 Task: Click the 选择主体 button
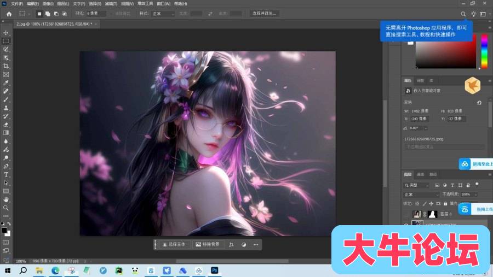pos(174,244)
